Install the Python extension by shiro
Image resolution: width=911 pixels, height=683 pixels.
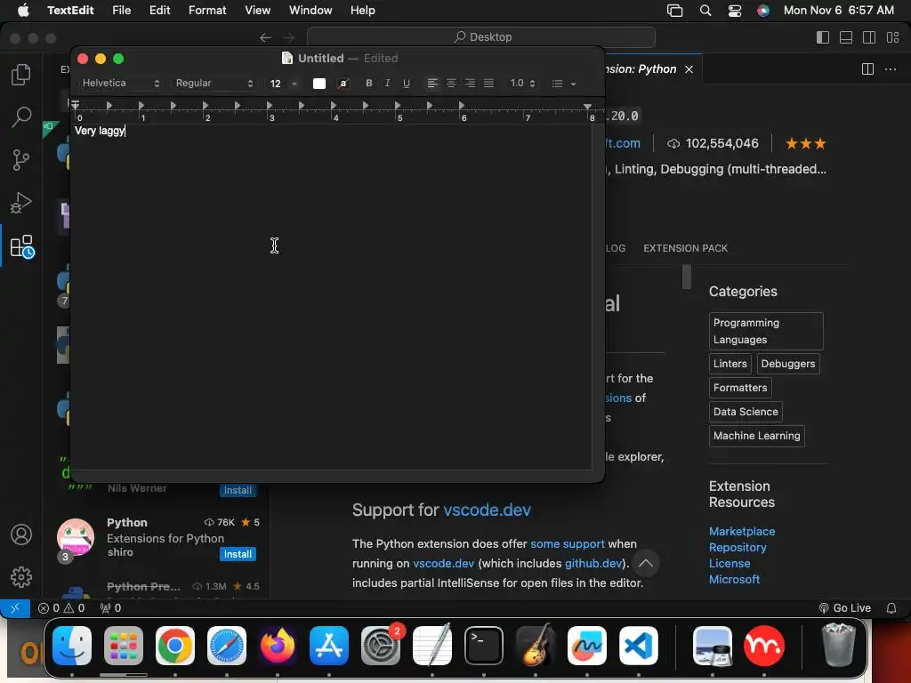pos(238,554)
